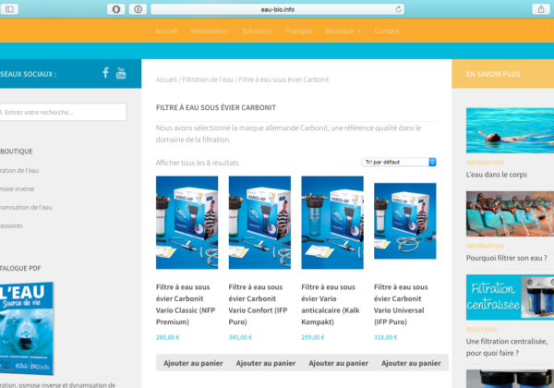Open the Pratique menu item

click(298, 30)
